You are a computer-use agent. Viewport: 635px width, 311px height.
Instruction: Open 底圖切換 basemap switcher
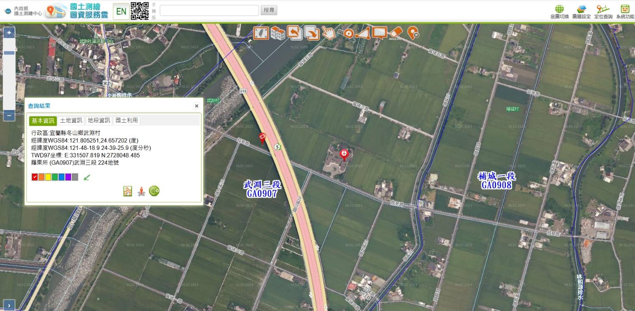click(x=559, y=12)
